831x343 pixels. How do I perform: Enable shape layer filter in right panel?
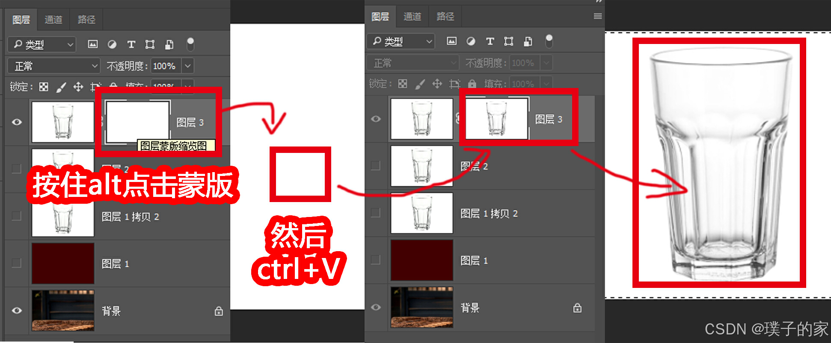click(509, 41)
